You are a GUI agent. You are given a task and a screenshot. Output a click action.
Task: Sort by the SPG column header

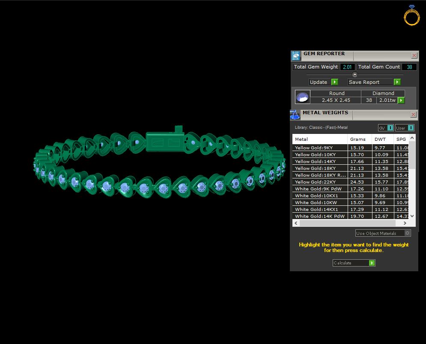tap(401, 139)
